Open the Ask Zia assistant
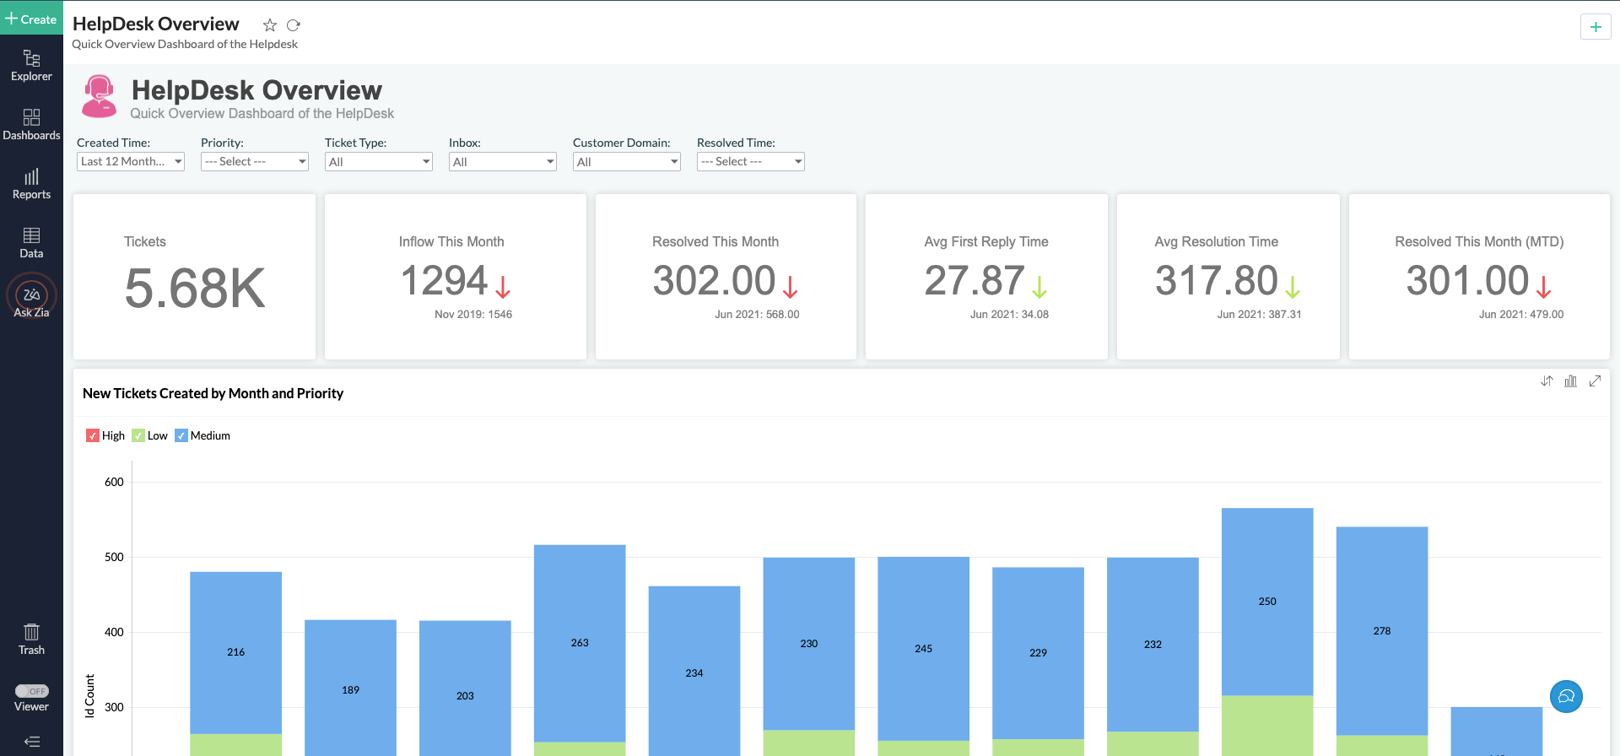 point(31,296)
